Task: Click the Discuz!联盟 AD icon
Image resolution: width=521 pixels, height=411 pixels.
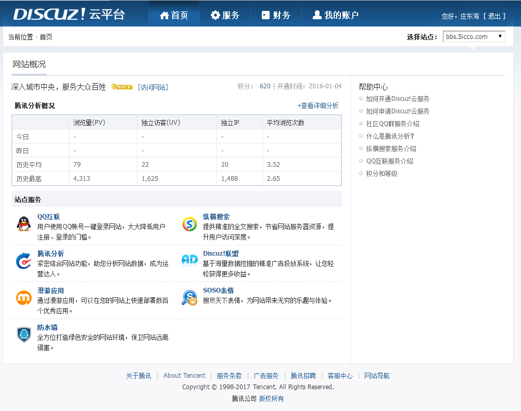Action: 189,260
